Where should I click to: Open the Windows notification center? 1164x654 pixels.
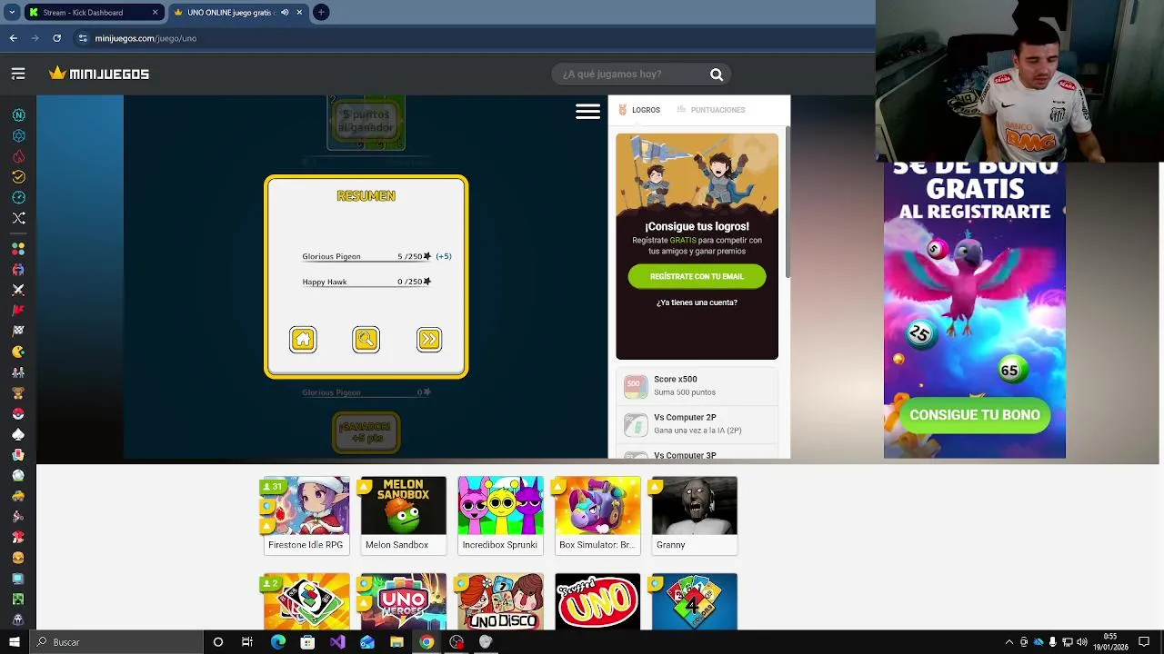[x=1144, y=642]
